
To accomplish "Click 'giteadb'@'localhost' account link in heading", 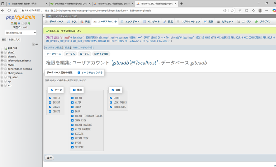I will click(x=134, y=63).
